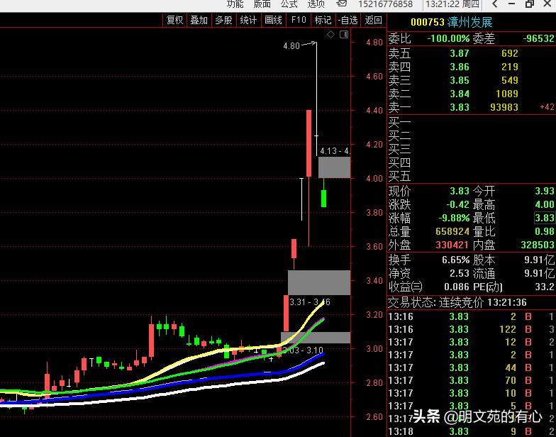Click the 4.00 price axis label
Screen dimensions: 556x437
pos(374,179)
